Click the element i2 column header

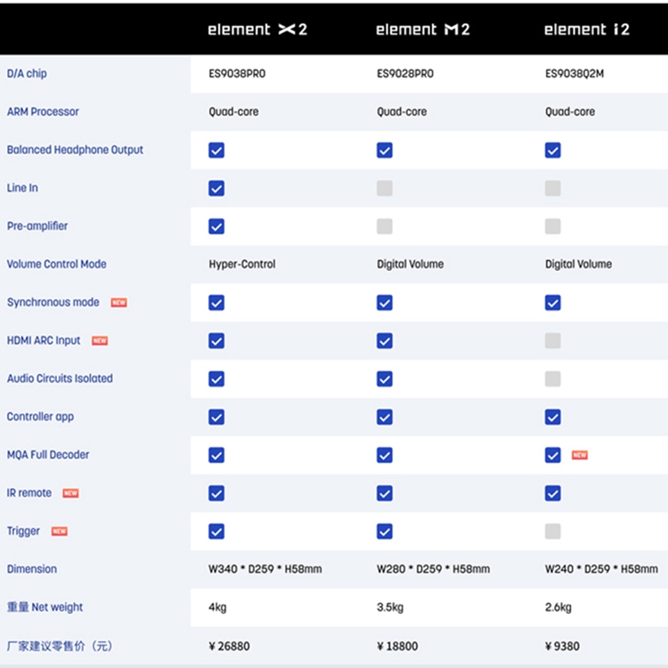point(587,29)
